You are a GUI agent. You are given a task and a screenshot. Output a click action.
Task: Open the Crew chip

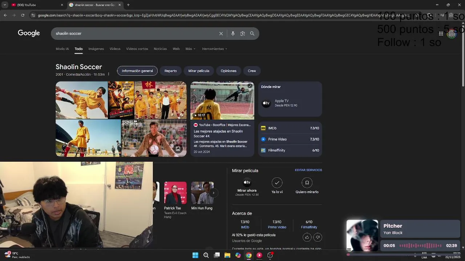coord(252,71)
